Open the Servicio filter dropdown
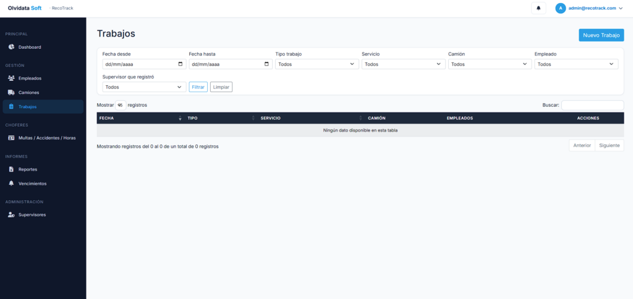633x299 pixels. (x=402, y=64)
